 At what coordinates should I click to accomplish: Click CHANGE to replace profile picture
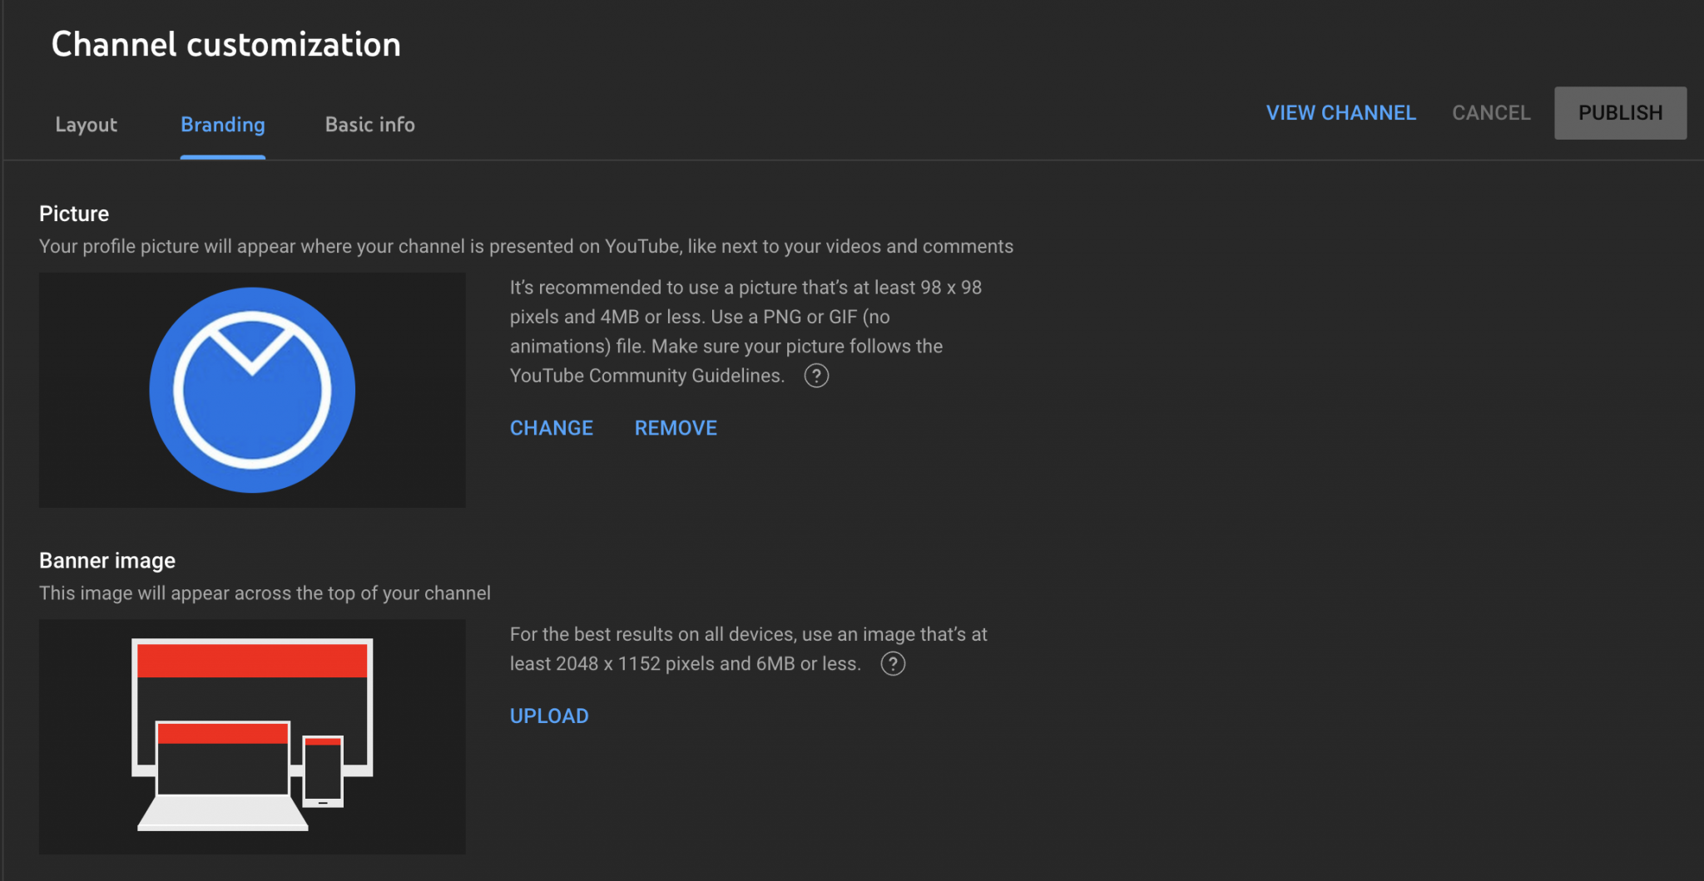[x=551, y=428]
